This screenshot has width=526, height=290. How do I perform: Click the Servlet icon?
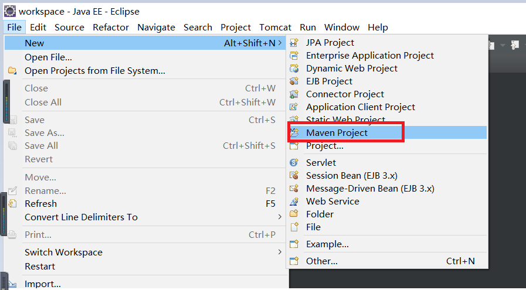coord(294,163)
